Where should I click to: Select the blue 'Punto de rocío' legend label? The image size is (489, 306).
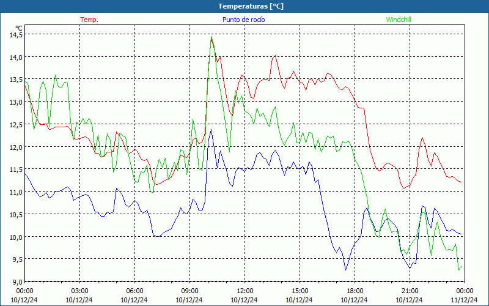click(x=243, y=20)
